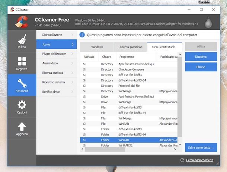Sort by Programma column header
The height and width of the screenshot is (172, 227).
tap(136, 57)
